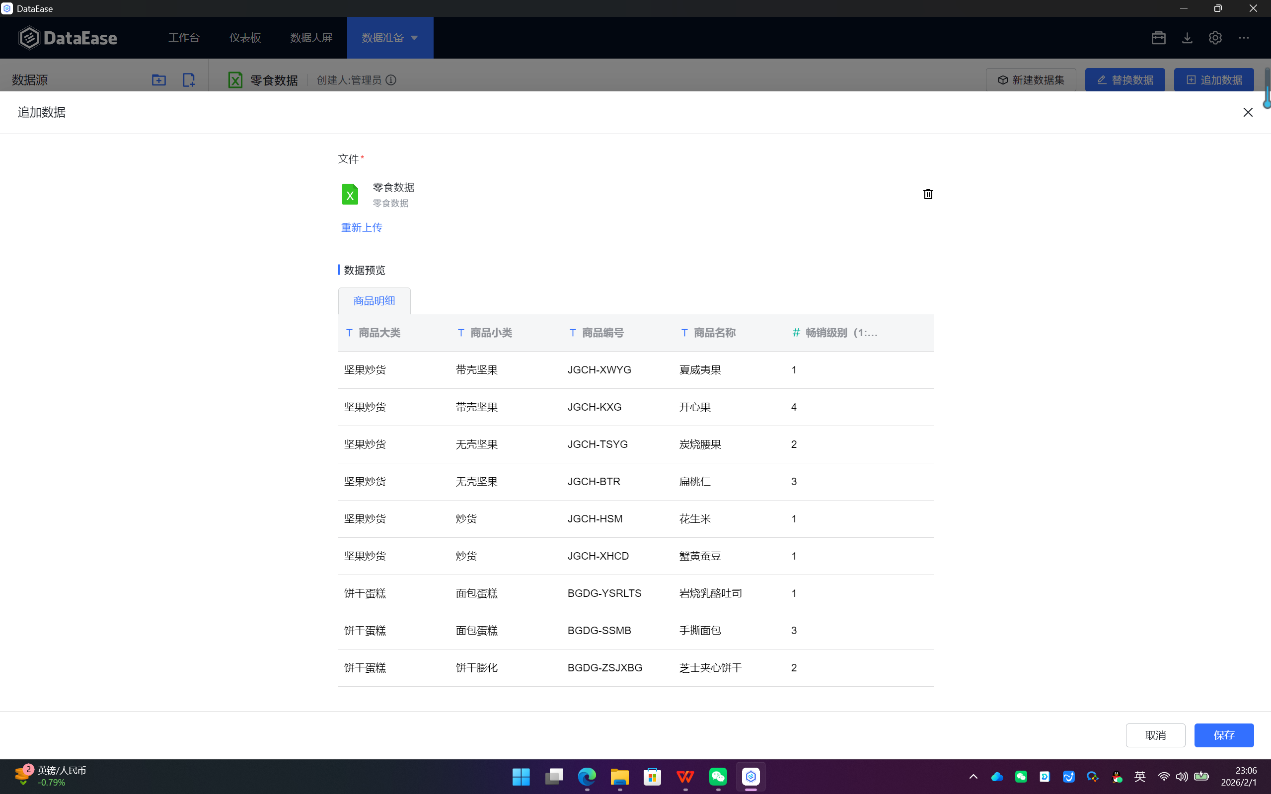The width and height of the screenshot is (1271, 794).
Task: Click the 取消 button
Action: [1155, 735]
